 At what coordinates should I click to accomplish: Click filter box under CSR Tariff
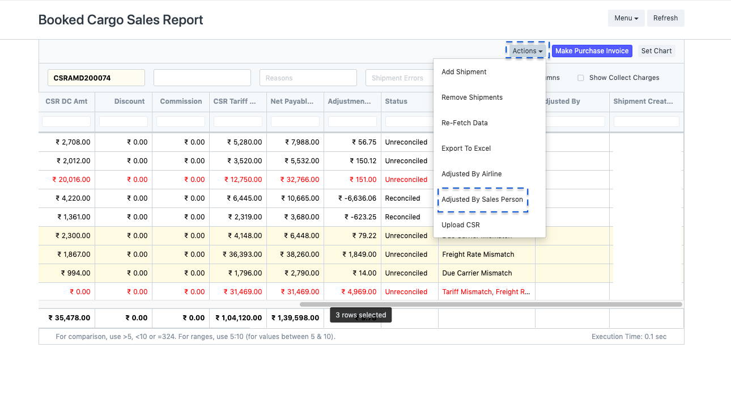click(x=238, y=122)
